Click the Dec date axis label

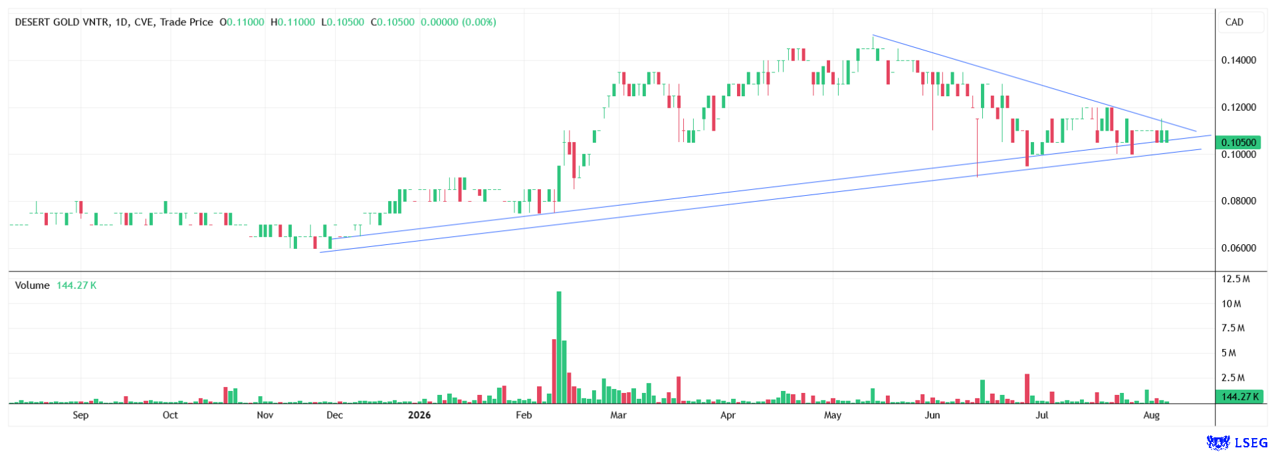[x=335, y=415]
